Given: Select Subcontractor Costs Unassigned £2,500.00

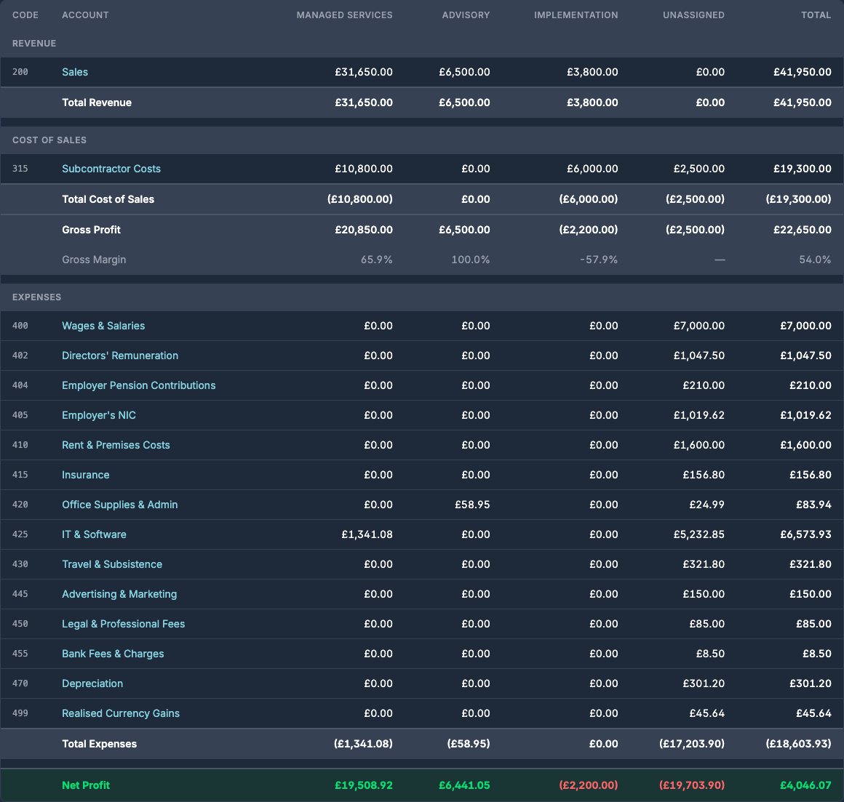Looking at the screenshot, I should 699,169.
